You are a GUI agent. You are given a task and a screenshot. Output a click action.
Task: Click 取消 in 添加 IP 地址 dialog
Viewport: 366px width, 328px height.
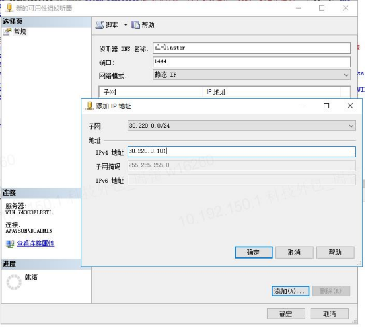pyautogui.click(x=295, y=253)
